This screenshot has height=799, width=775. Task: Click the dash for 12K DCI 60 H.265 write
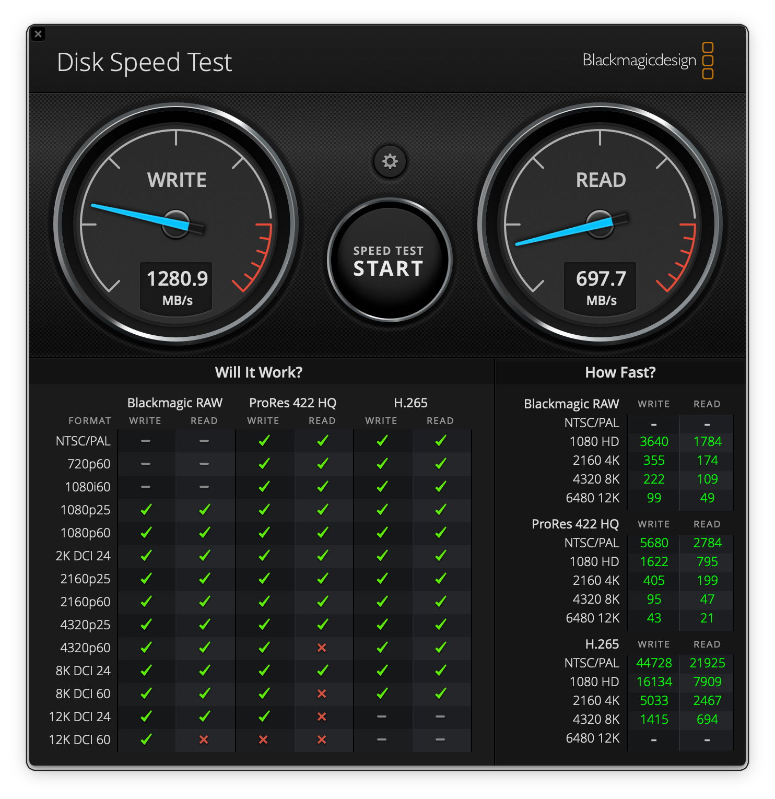(x=382, y=739)
